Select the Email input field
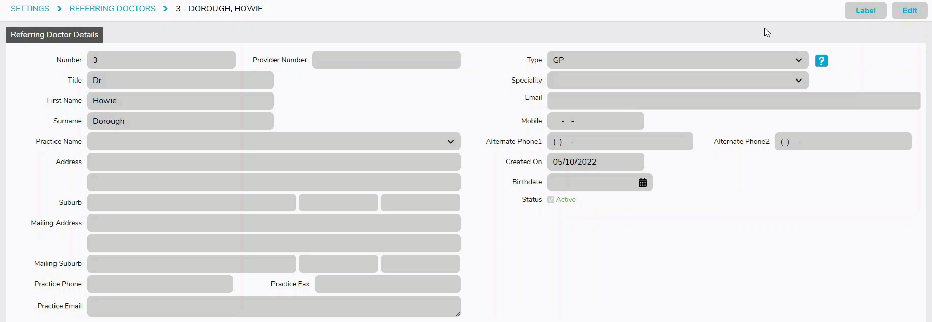 733,100
